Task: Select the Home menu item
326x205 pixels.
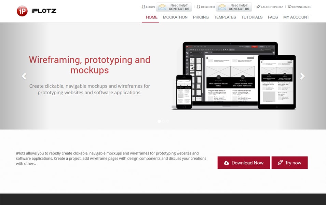Action: coord(152,17)
